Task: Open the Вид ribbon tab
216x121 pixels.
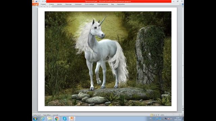Action: (x=112, y=4)
